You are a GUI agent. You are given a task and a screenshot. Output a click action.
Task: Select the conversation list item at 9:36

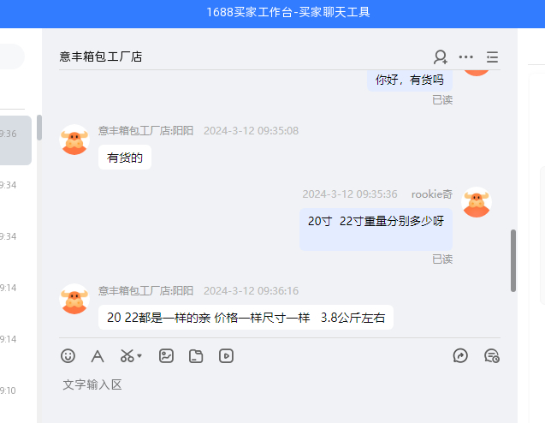pyautogui.click(x=15, y=140)
